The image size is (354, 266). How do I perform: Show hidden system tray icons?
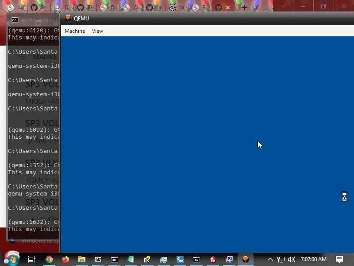[270, 259]
